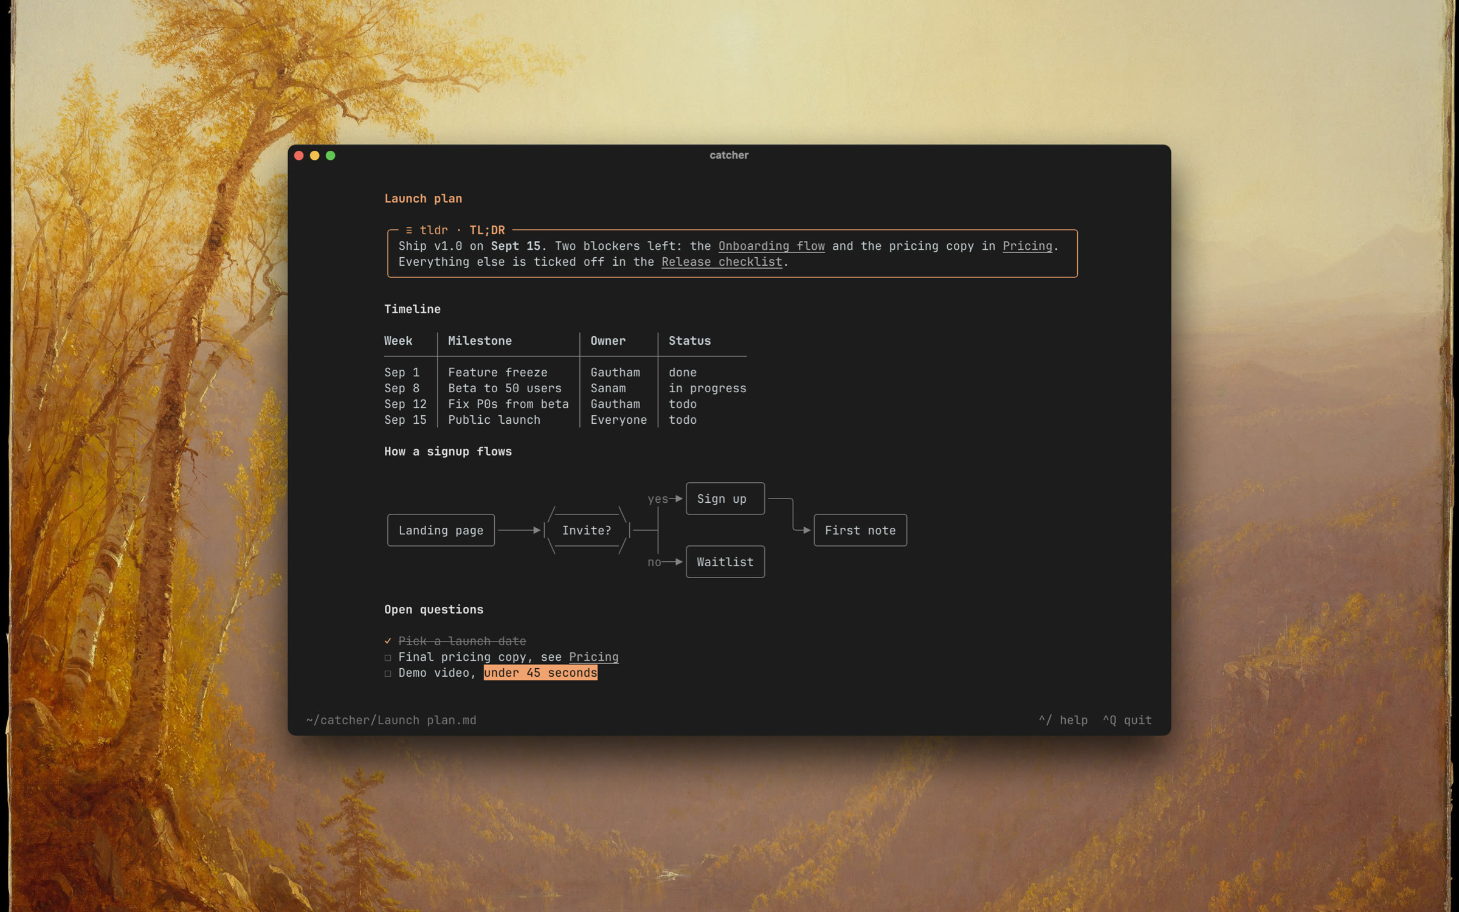Image resolution: width=1459 pixels, height=912 pixels.
Task: Check the 'Final pricing copy' checkbox
Action: [x=388, y=657]
